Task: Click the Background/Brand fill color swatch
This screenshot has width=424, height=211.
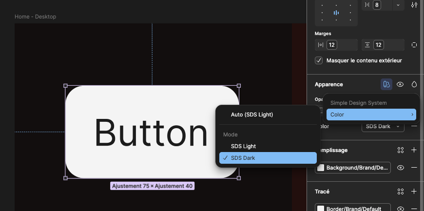Action: click(321, 168)
